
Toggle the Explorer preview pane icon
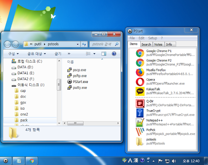pos(104,54)
